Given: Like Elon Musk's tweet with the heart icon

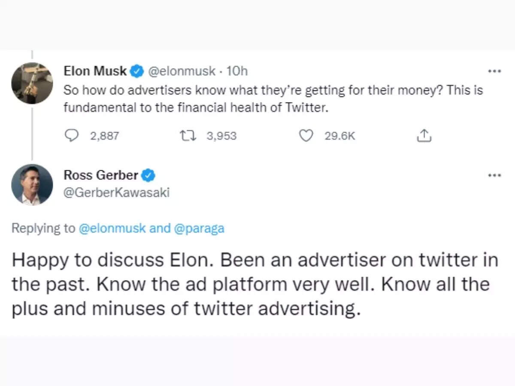Looking at the screenshot, I should [305, 136].
